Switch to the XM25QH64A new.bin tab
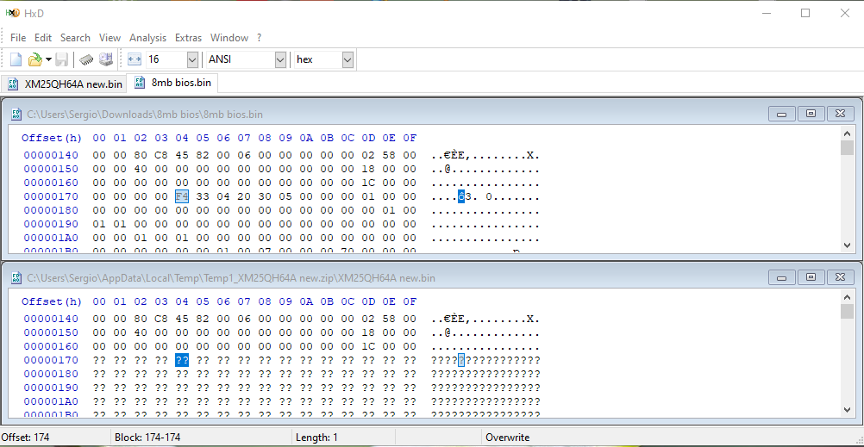864x447 pixels. pos(63,84)
